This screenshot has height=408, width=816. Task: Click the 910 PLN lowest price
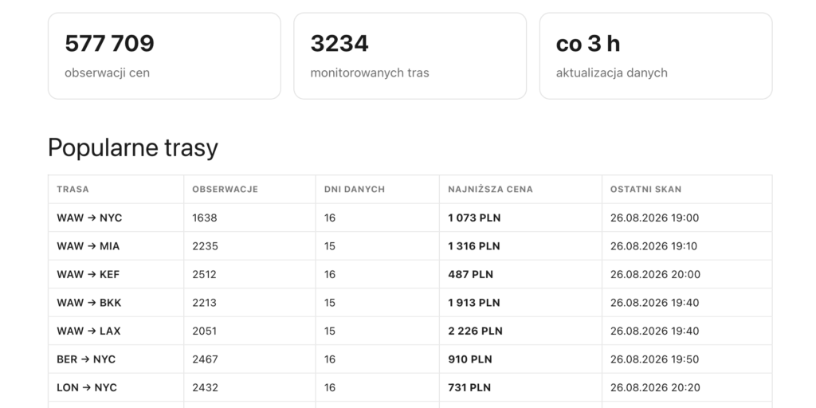point(470,359)
